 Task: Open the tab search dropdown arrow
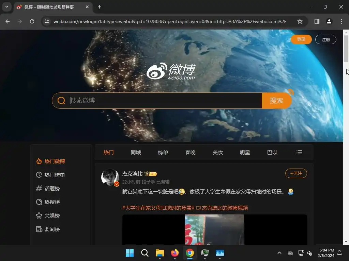point(7,7)
